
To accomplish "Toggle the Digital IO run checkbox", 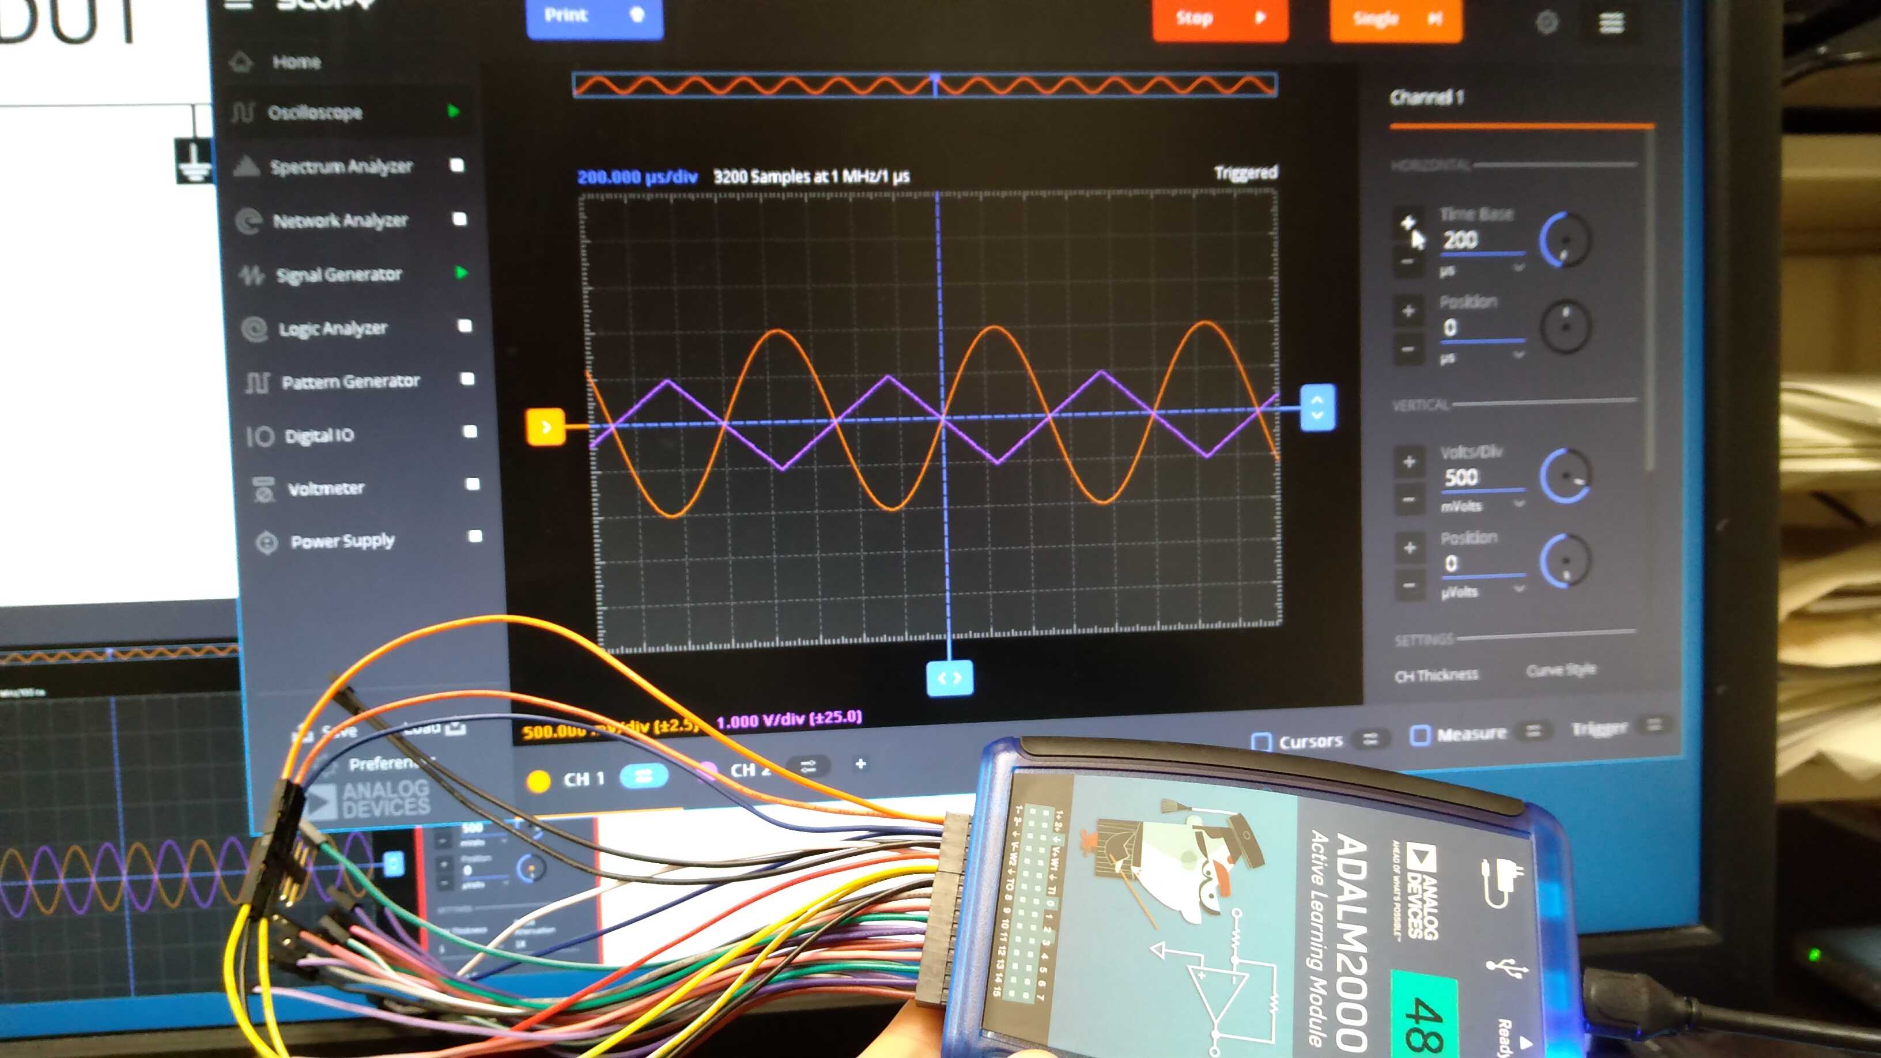I will pos(470,432).
